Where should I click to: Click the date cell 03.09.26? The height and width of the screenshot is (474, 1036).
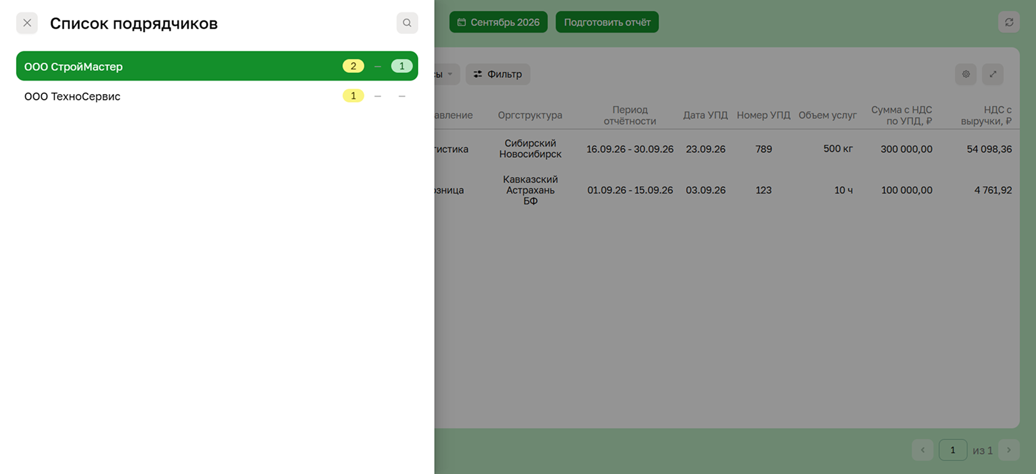click(x=705, y=190)
